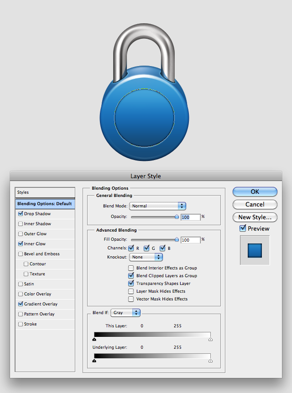Toggle Transparency Shapes Layer checkbox

[131, 284]
